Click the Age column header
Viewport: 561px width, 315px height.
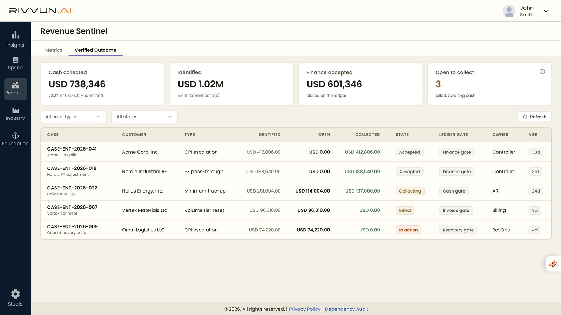tap(533, 135)
